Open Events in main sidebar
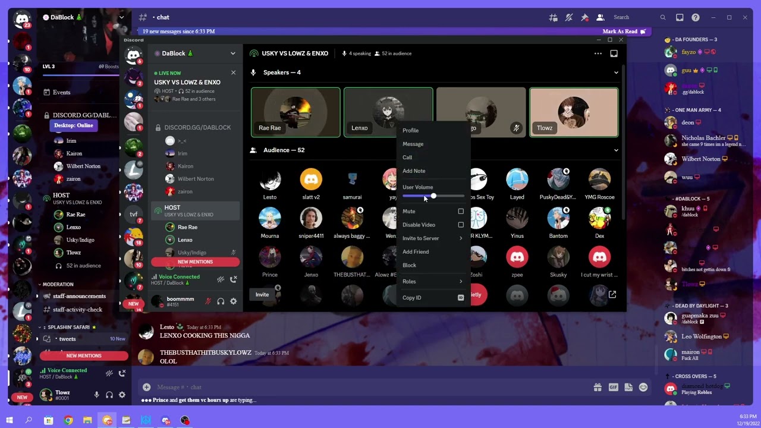This screenshot has height=428, width=761. pos(62,92)
